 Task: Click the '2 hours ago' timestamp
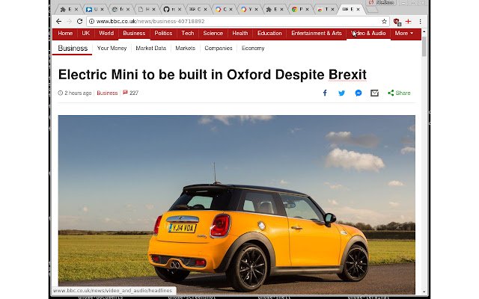click(78, 93)
